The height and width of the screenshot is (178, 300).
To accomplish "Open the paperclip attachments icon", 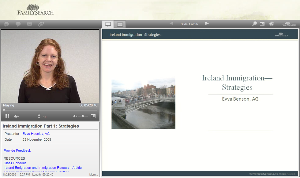I will (x=41, y=24).
